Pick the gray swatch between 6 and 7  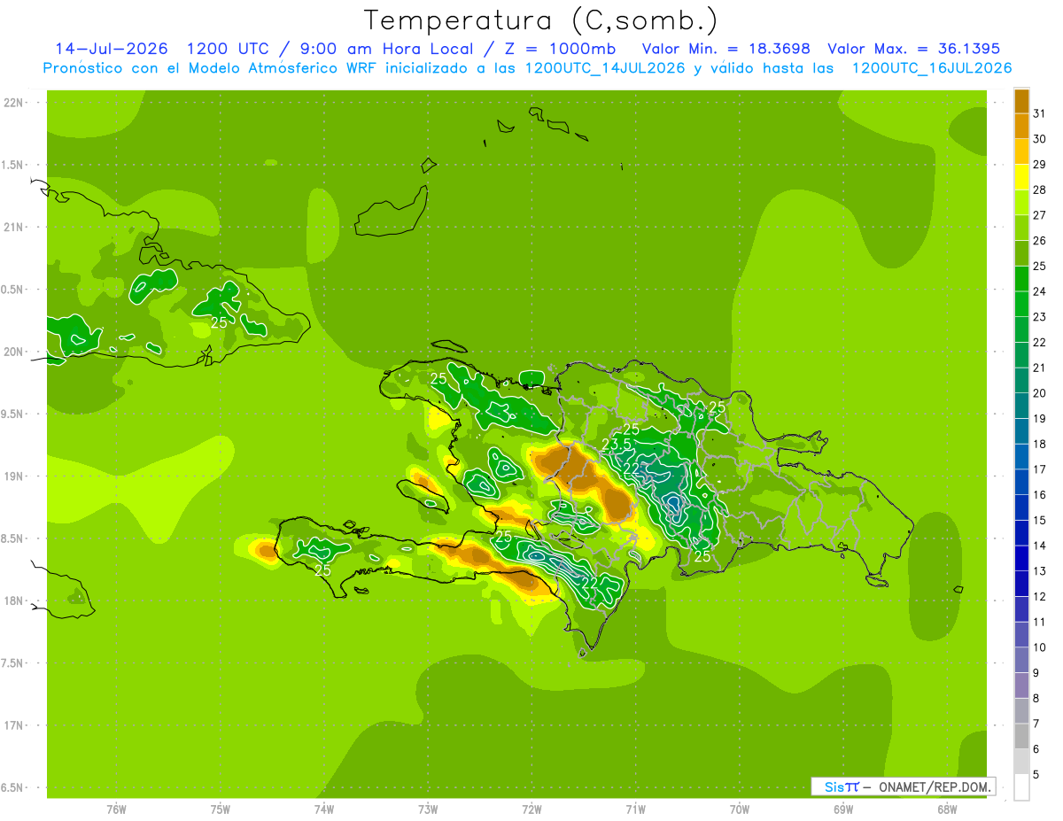pos(1021,736)
